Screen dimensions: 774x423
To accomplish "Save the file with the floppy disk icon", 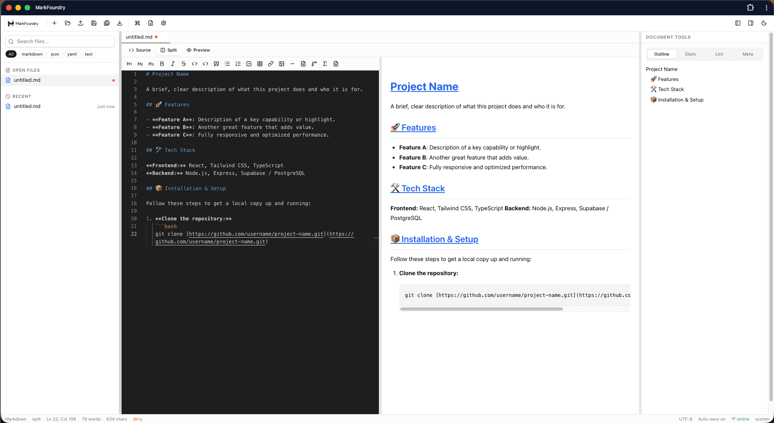I will [x=94, y=23].
